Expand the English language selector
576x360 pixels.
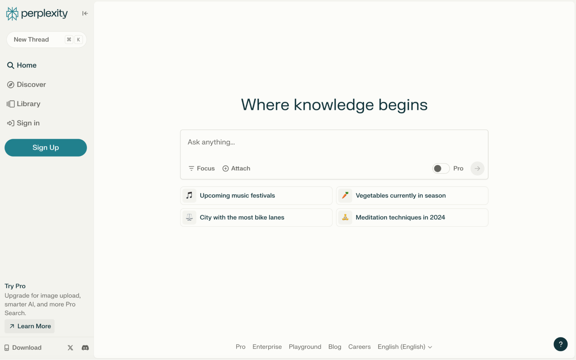(x=405, y=347)
